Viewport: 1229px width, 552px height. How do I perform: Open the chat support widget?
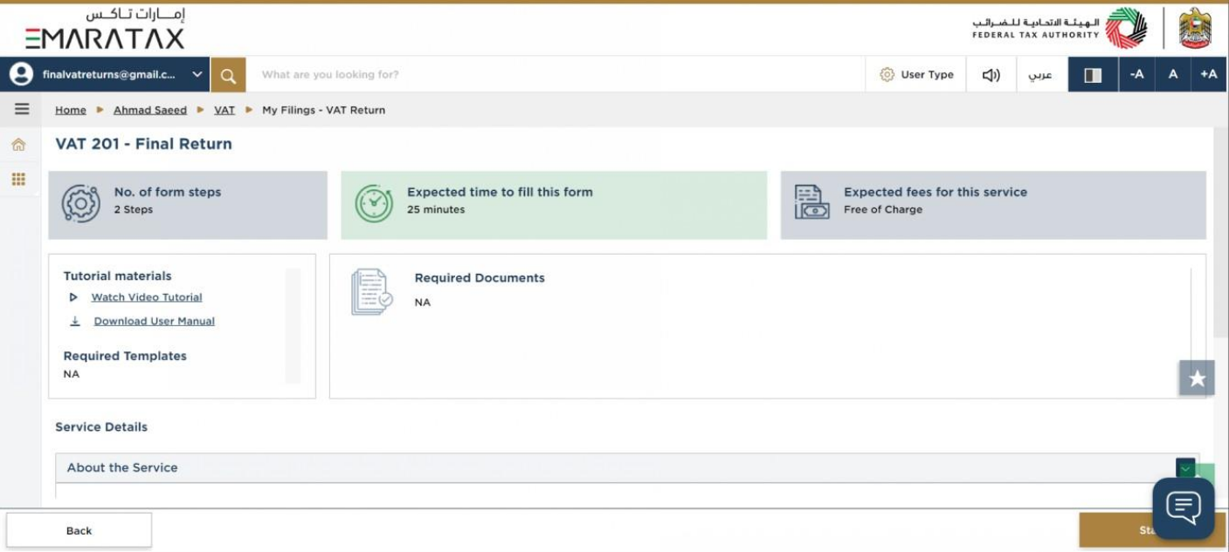(1184, 507)
